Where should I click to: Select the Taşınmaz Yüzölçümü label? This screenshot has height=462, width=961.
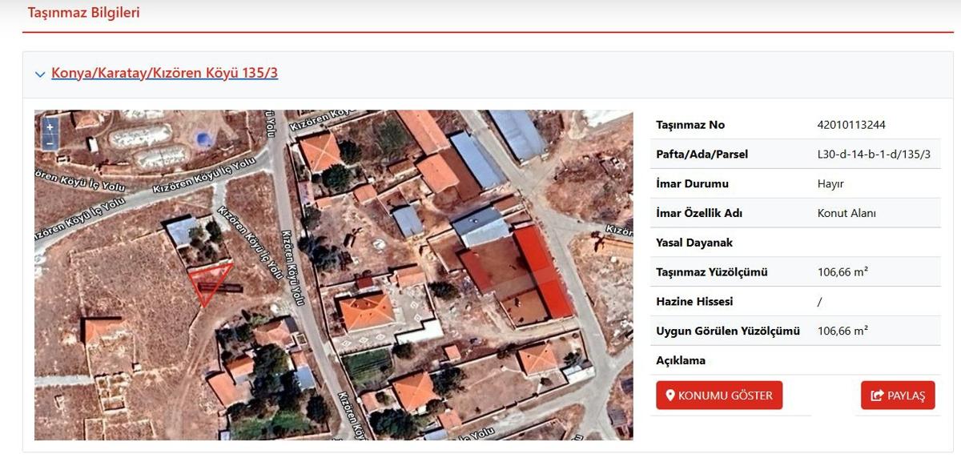[x=712, y=272]
